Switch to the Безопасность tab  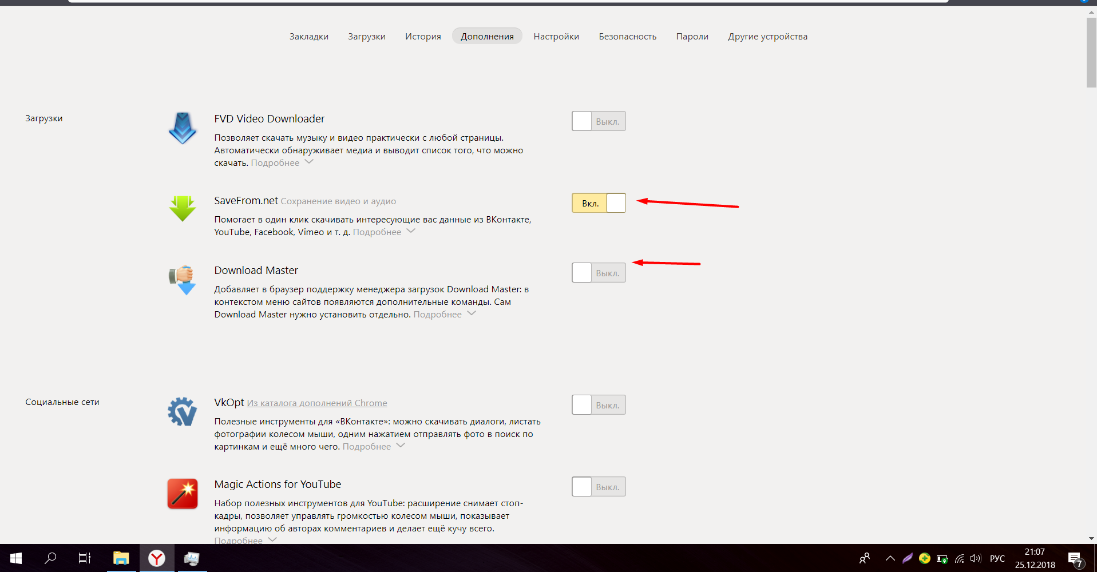click(628, 36)
